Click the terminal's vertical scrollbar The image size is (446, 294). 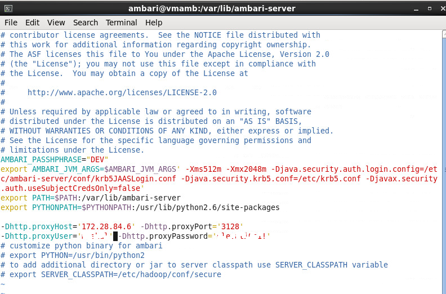point(444,162)
